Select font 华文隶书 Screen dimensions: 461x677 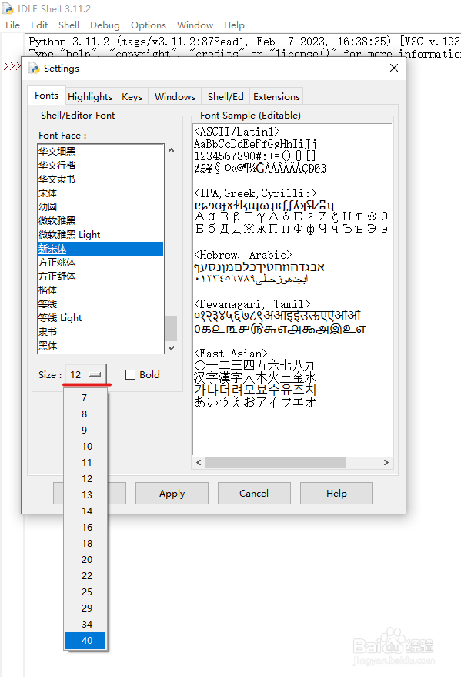coord(100,179)
